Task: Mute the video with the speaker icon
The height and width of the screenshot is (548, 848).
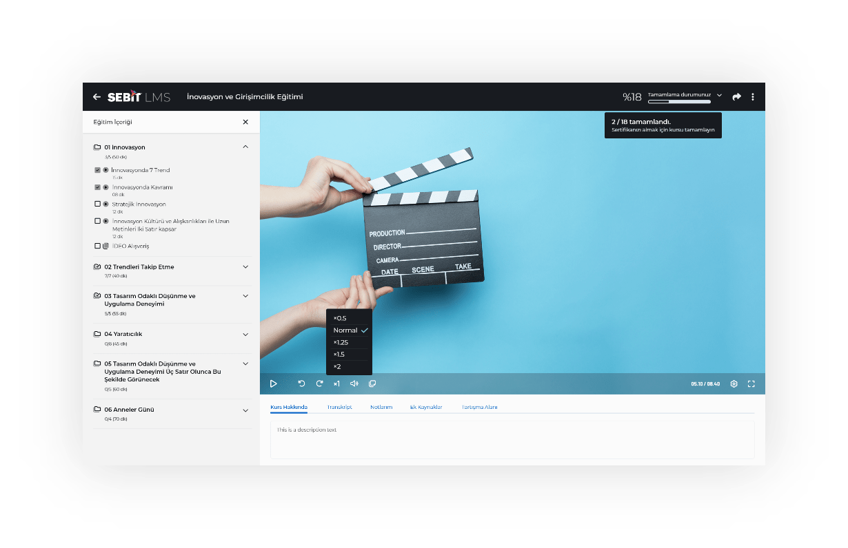Action: point(354,383)
